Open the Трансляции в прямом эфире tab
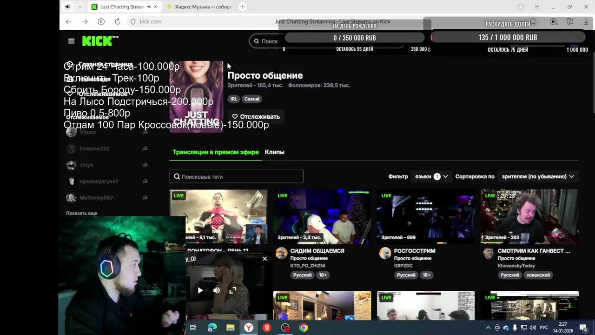 215,152
